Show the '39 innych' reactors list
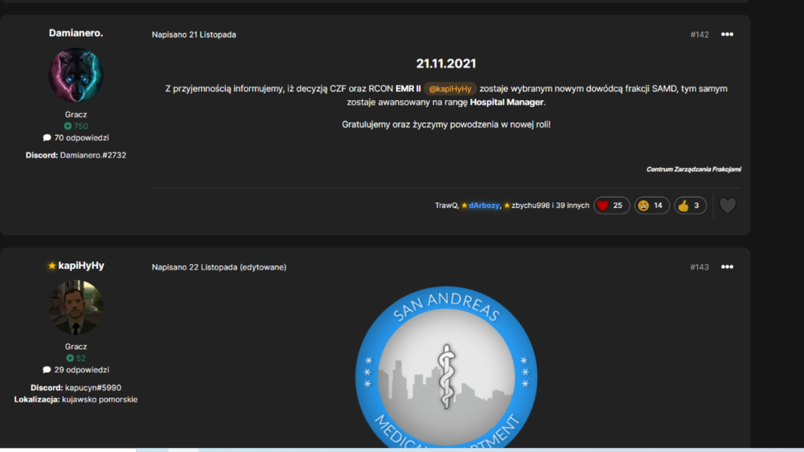804x452 pixels. pos(572,206)
